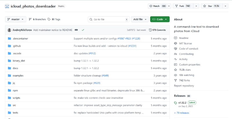The width and height of the screenshot is (232, 119).
Task: Click the jq folder icon
Action: coord(10,83)
